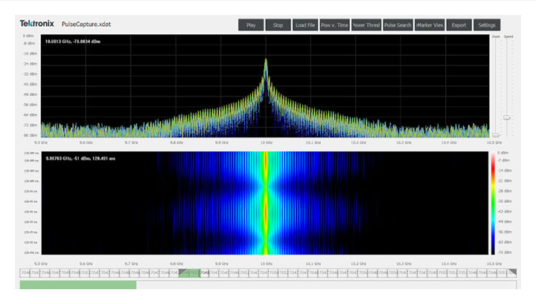This screenshot has width=536, height=304.
Task: Open the Load File dialog
Action: click(305, 25)
